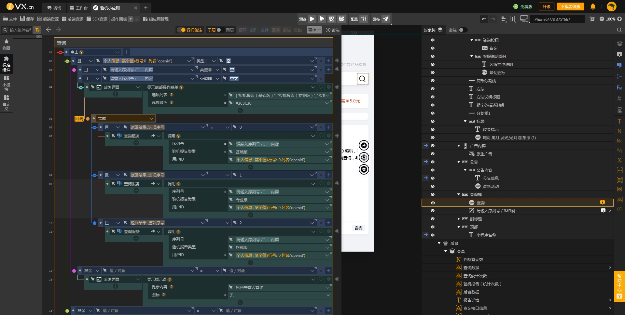Image resolution: width=625 pixels, height=315 pixels.
Task: Open the 文件 menu
Action: point(10,19)
